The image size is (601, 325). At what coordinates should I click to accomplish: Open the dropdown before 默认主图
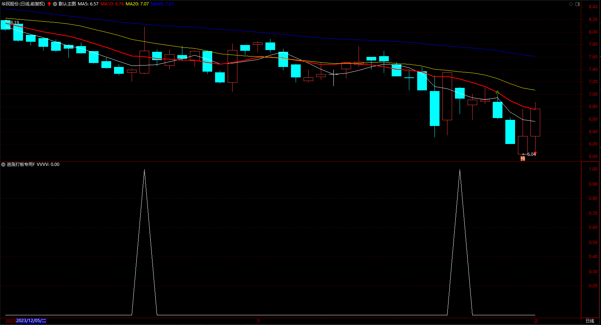coord(55,4)
